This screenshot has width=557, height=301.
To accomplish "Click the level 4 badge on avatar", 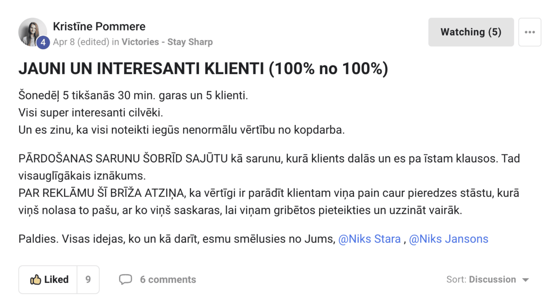I will click(x=43, y=42).
